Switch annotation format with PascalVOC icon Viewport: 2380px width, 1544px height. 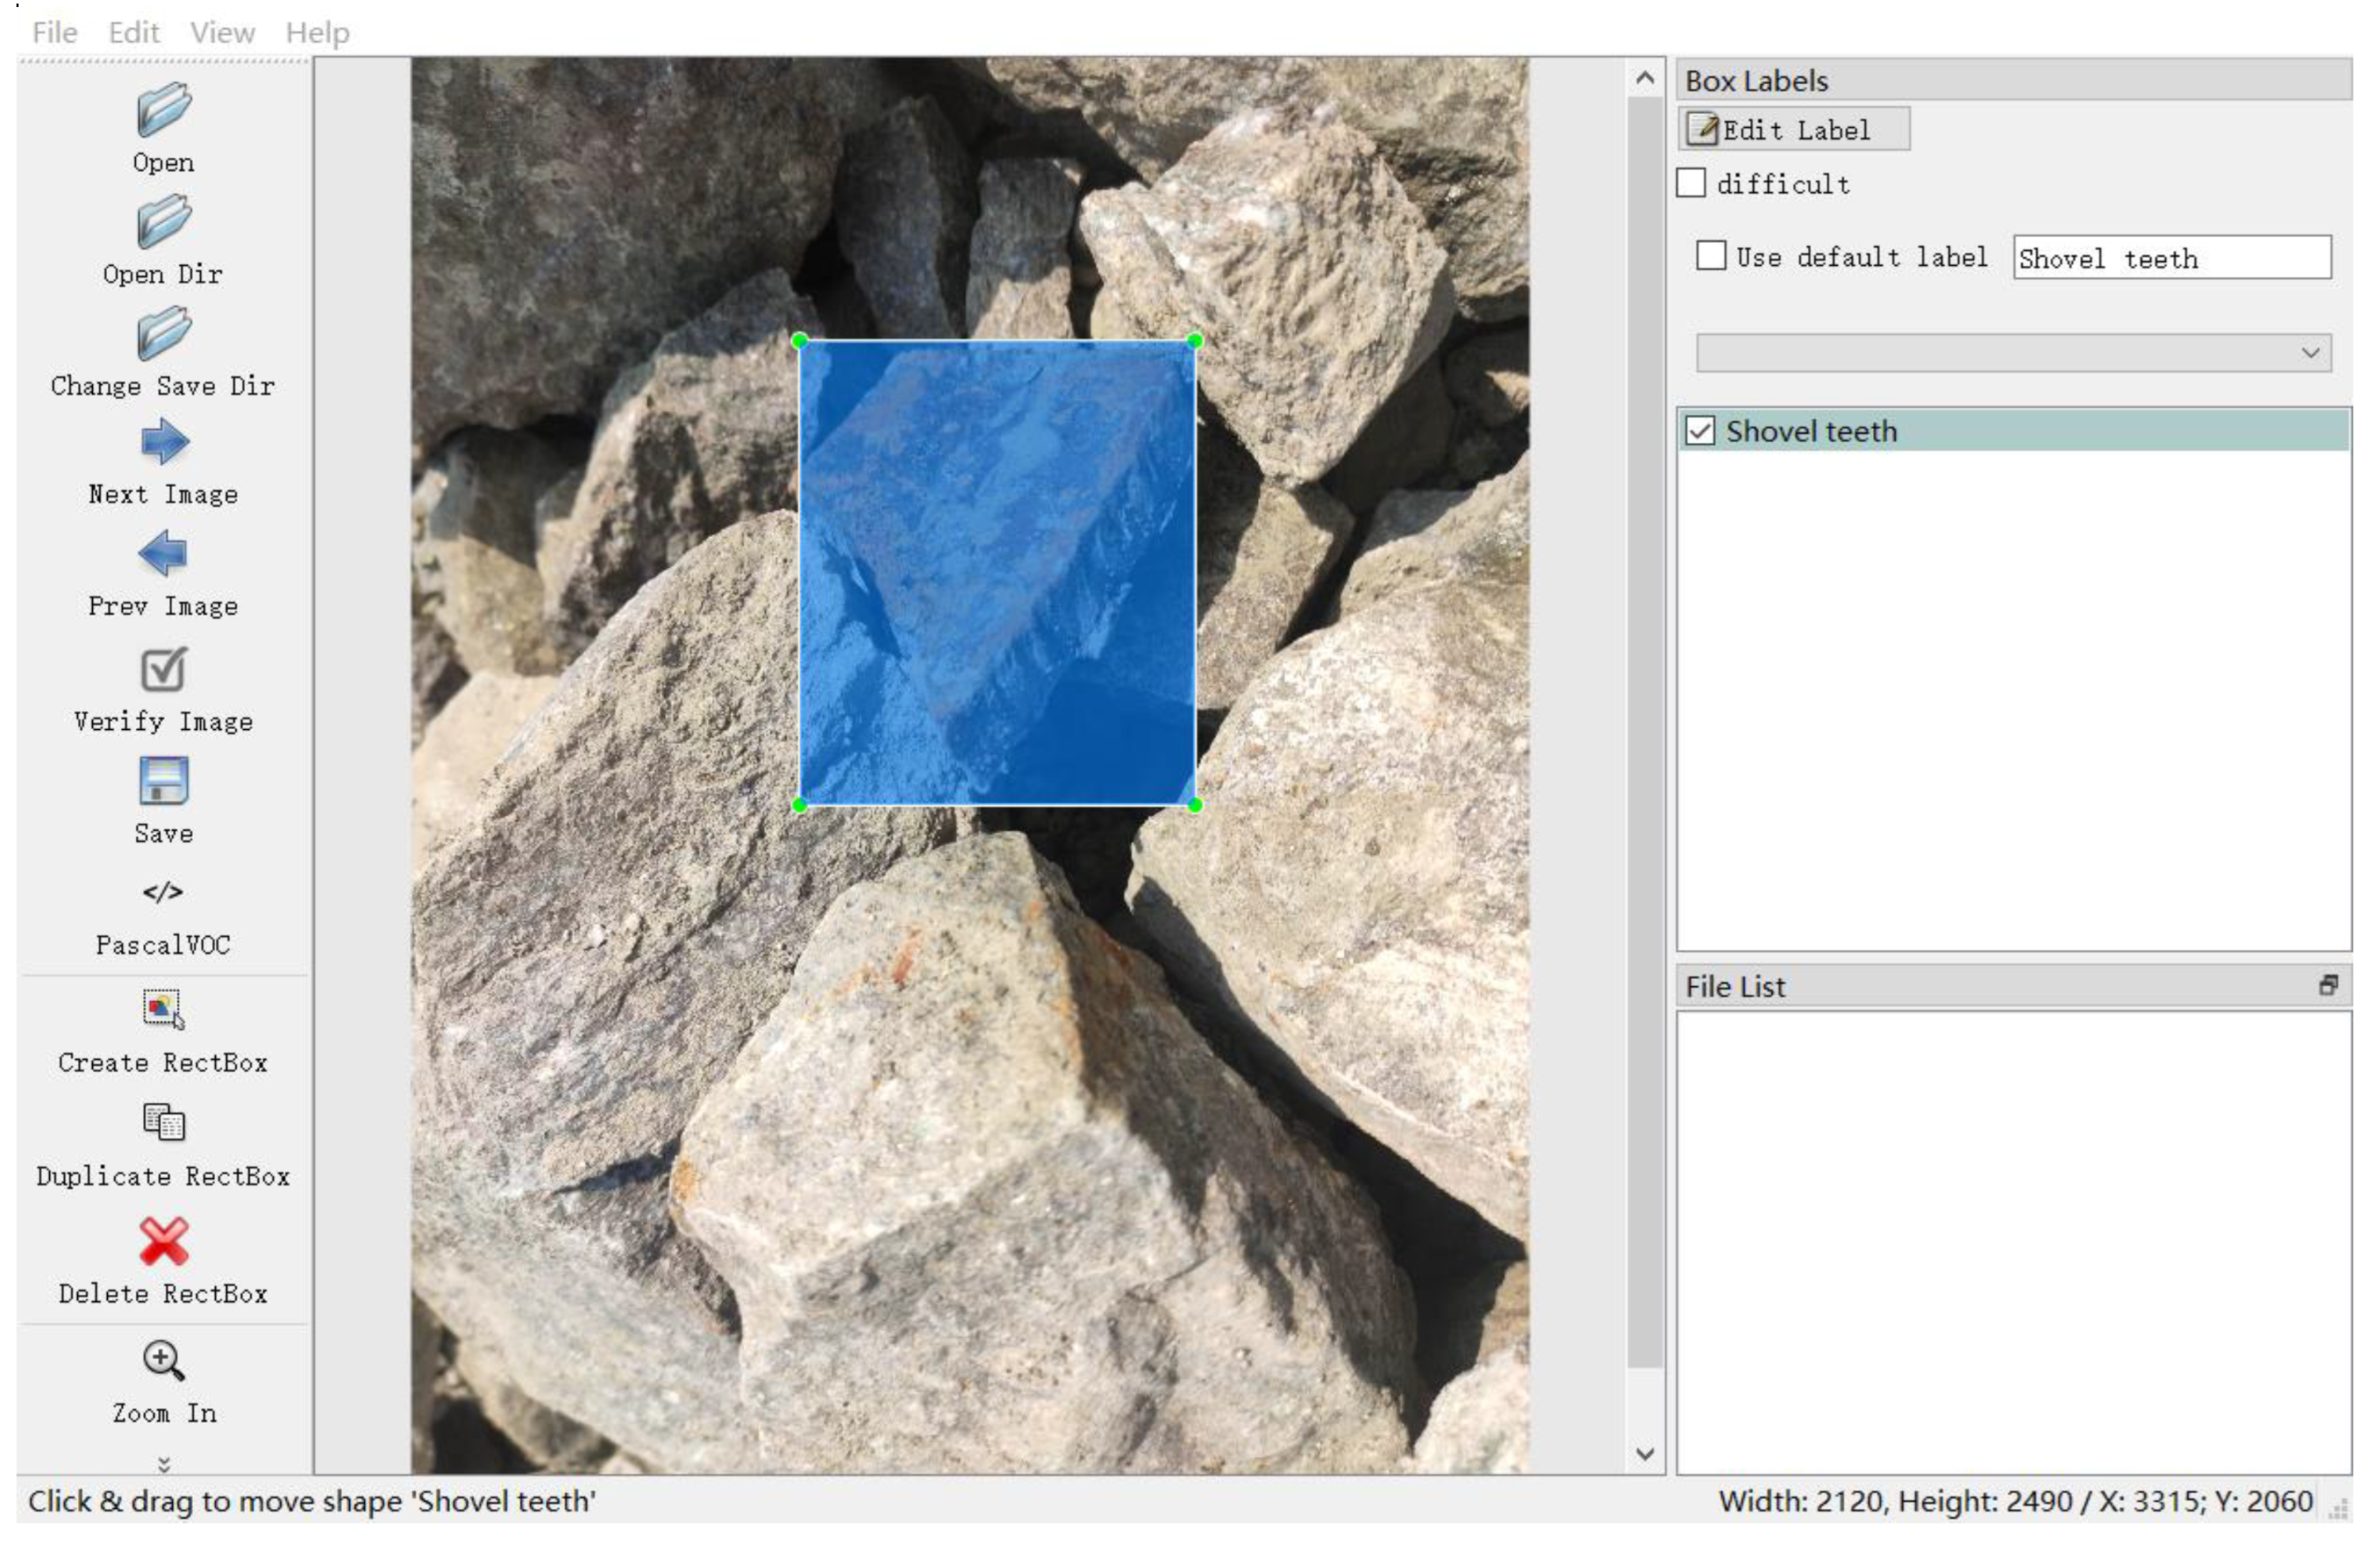(162, 893)
